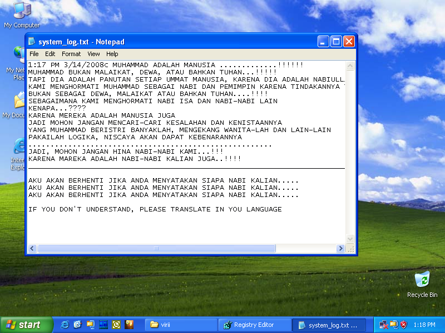The image size is (445, 333).
Task: Open the Format menu in Notepad
Action: tap(71, 54)
